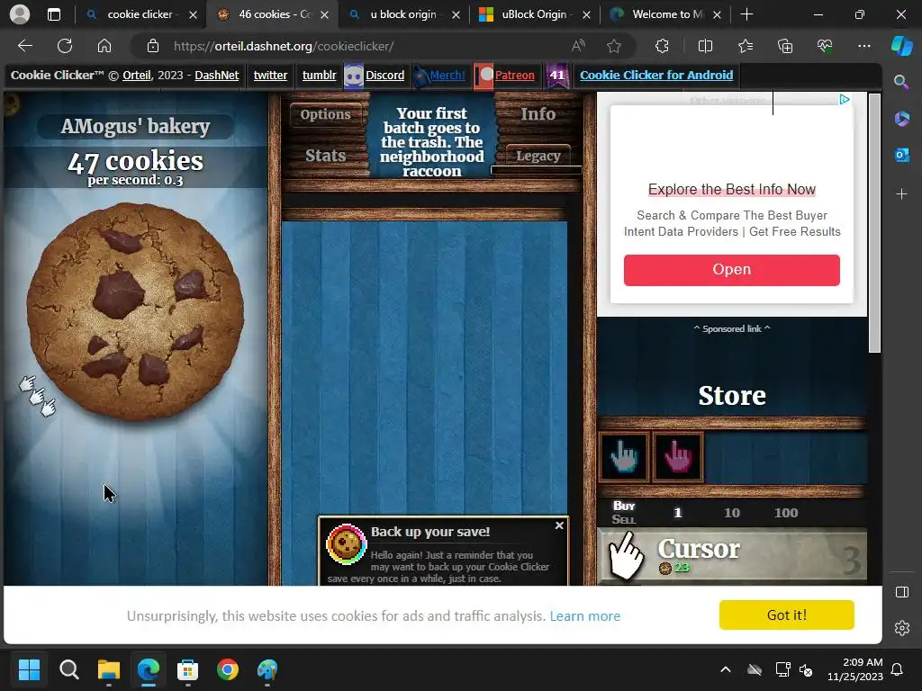
Task: Set bulk purchase amount to 1
Action: (x=677, y=512)
